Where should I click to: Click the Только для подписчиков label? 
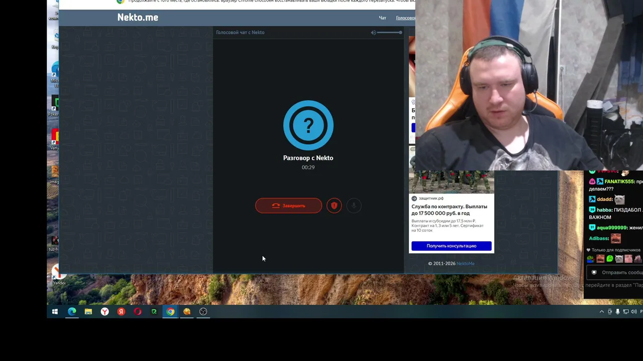[x=616, y=250]
